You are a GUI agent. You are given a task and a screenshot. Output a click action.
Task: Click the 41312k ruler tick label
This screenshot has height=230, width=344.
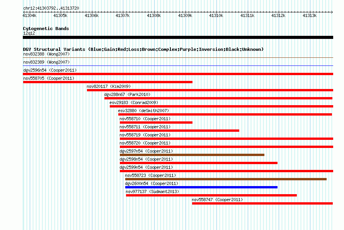(x=278, y=15)
